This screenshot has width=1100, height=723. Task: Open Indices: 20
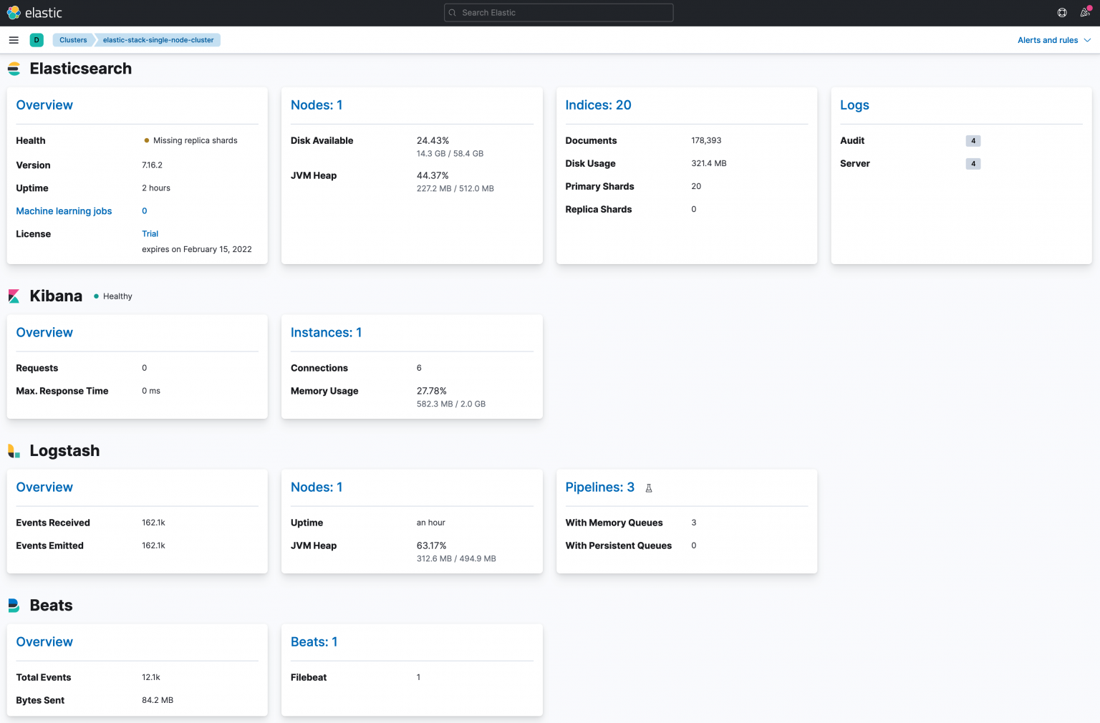pyautogui.click(x=598, y=105)
